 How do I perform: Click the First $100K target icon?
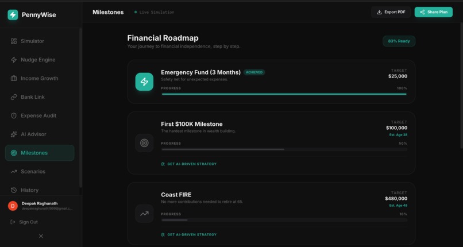tap(144, 143)
